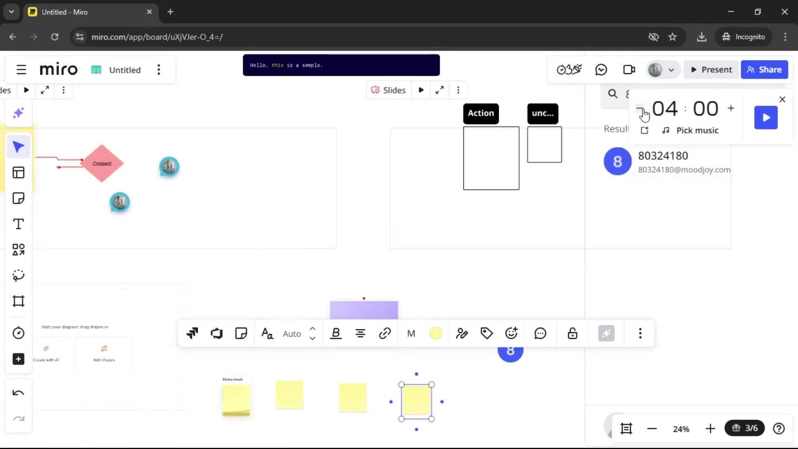
Task: Open the comments reactions icon in top bar
Action: (x=601, y=69)
